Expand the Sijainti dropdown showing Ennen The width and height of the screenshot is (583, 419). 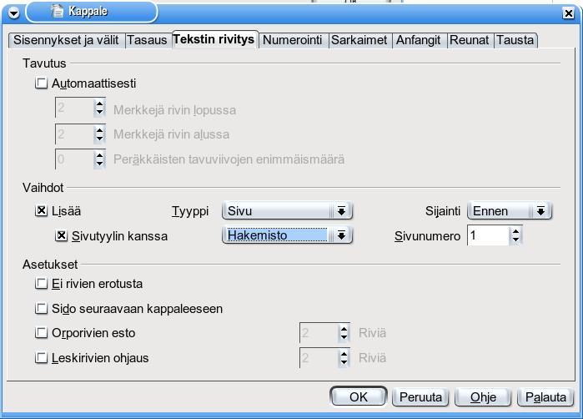coord(510,211)
